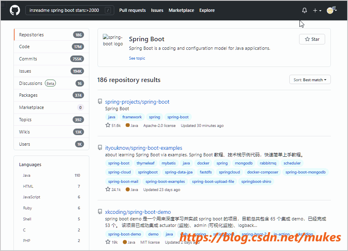Click fastdfs topic tag
348x251 pixels.
tap(206, 172)
